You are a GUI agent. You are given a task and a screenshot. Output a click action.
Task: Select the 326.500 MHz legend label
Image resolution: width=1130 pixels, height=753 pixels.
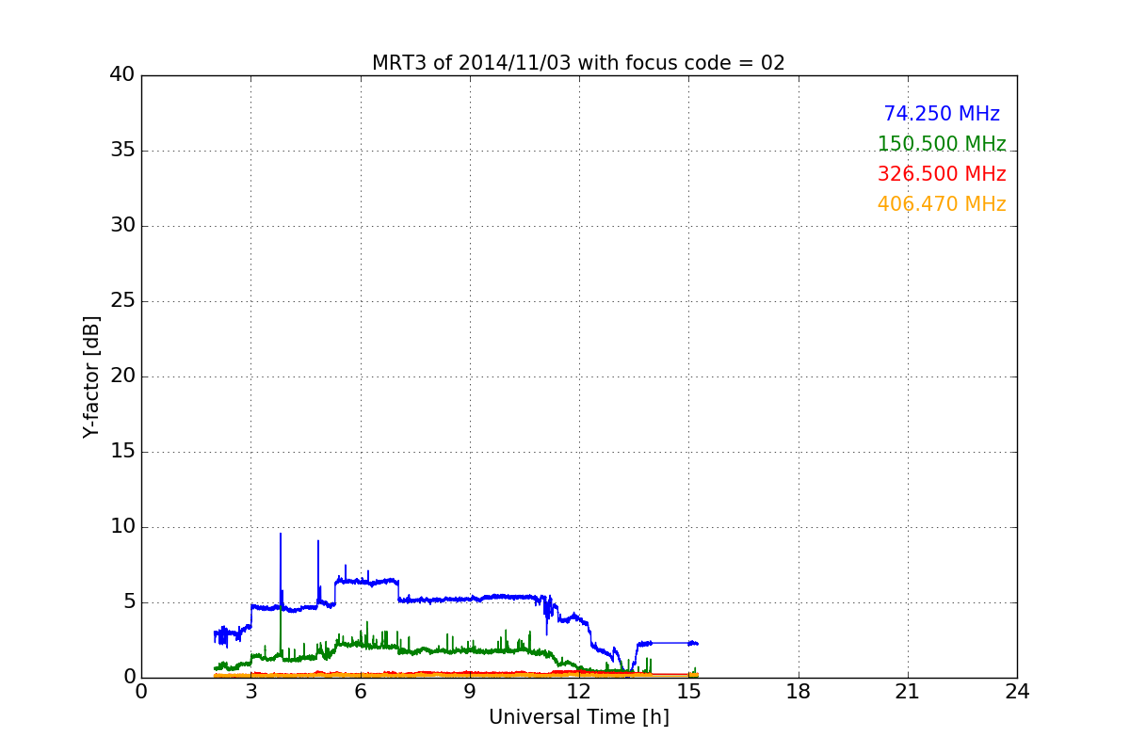click(942, 174)
